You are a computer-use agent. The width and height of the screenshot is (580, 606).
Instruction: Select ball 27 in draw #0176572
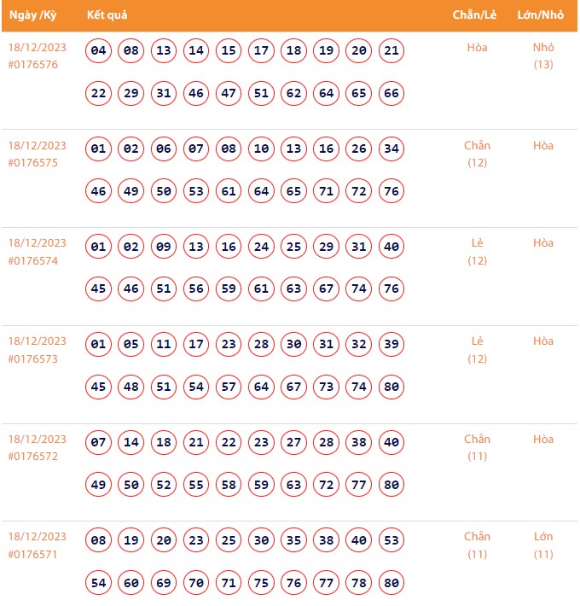tap(294, 443)
